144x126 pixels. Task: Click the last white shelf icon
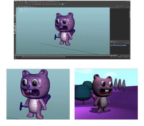(63, 4)
